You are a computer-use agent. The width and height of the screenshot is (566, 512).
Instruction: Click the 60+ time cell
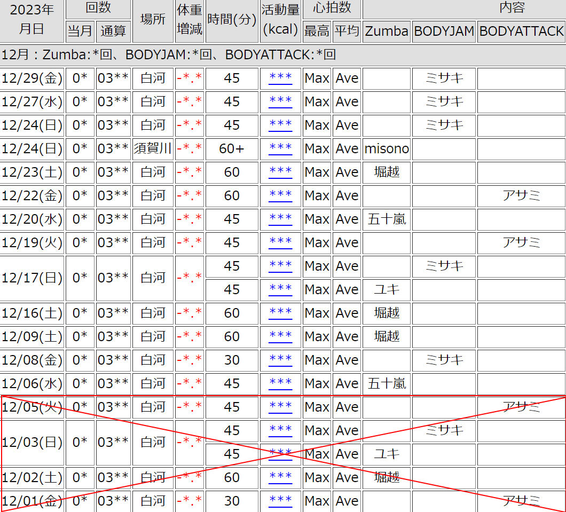(x=232, y=148)
